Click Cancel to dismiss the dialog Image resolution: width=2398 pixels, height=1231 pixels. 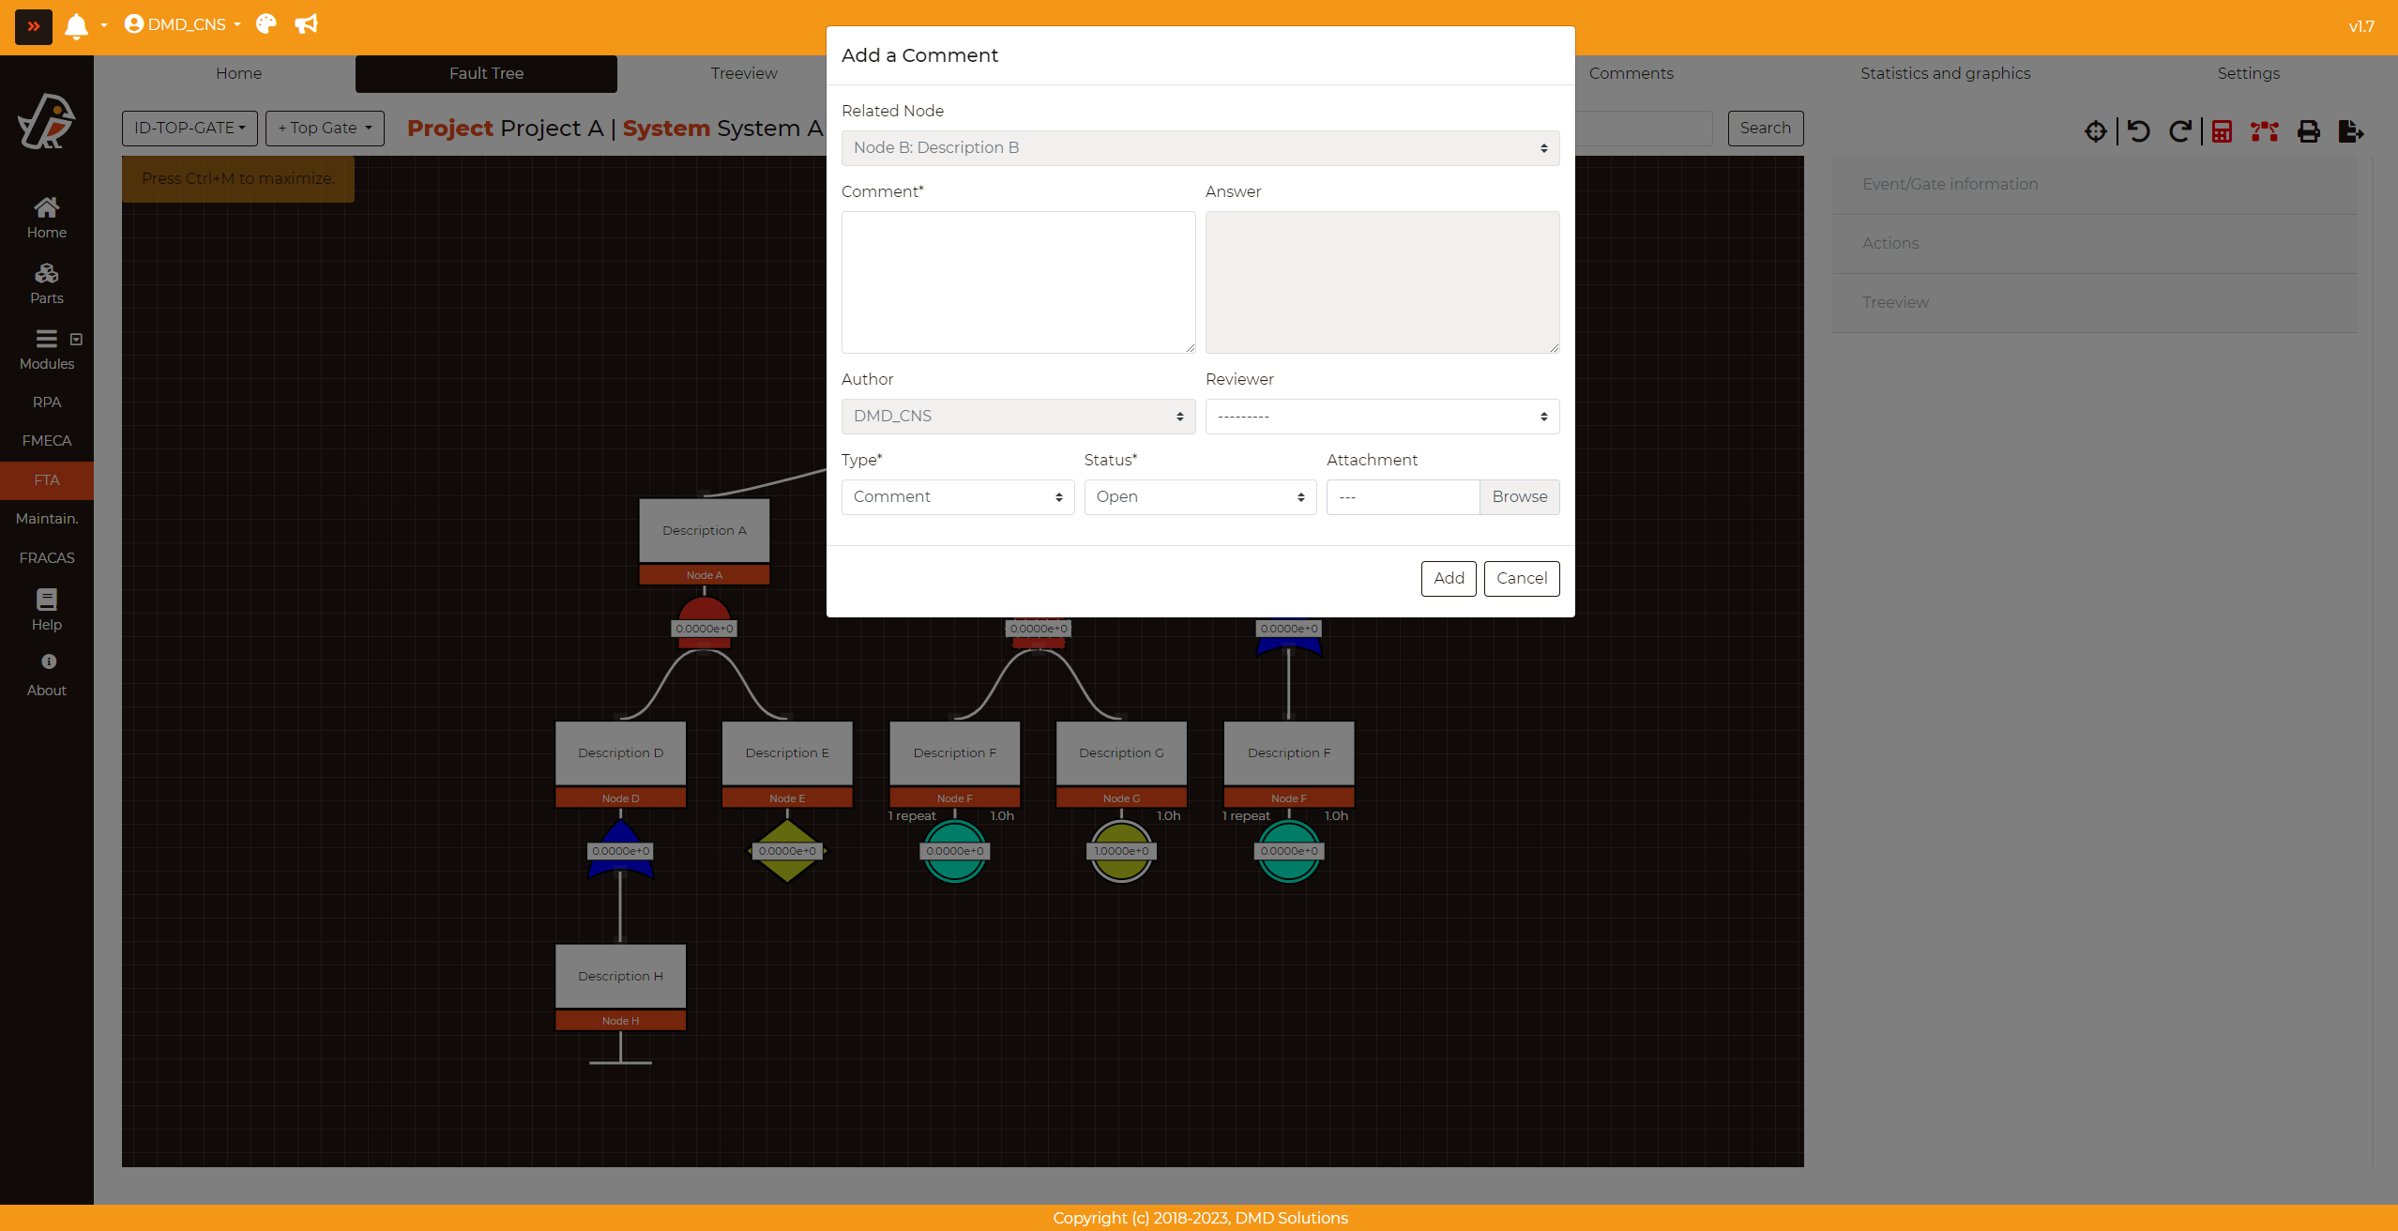(x=1521, y=578)
